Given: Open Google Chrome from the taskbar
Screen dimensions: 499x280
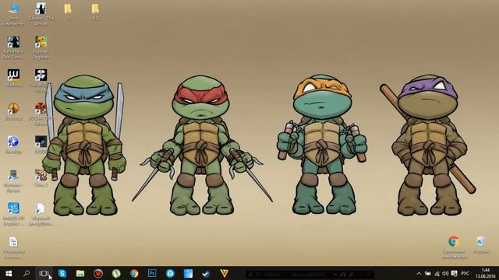Looking at the screenshot, I should [134, 273].
